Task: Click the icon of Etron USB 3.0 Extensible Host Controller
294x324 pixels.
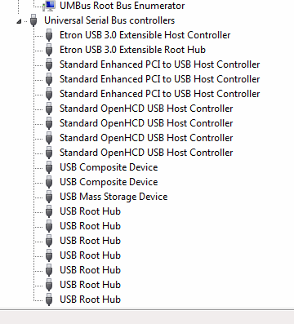Action: pos(49,35)
